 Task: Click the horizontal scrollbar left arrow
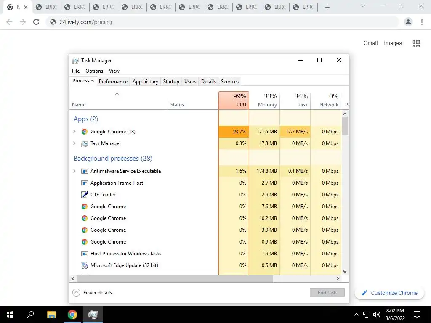73,278
